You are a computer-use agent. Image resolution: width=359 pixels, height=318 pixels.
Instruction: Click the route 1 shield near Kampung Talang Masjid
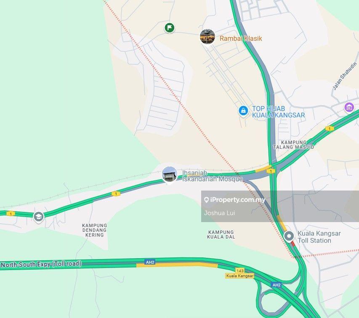(x=330, y=129)
